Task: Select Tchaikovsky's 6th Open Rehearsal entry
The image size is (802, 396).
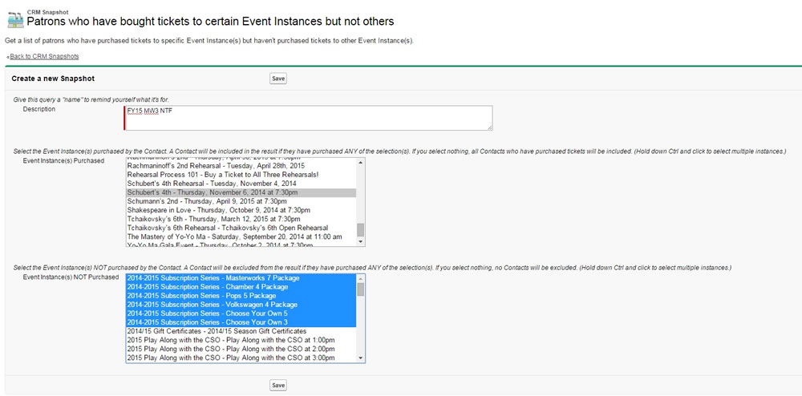Action: [x=241, y=228]
